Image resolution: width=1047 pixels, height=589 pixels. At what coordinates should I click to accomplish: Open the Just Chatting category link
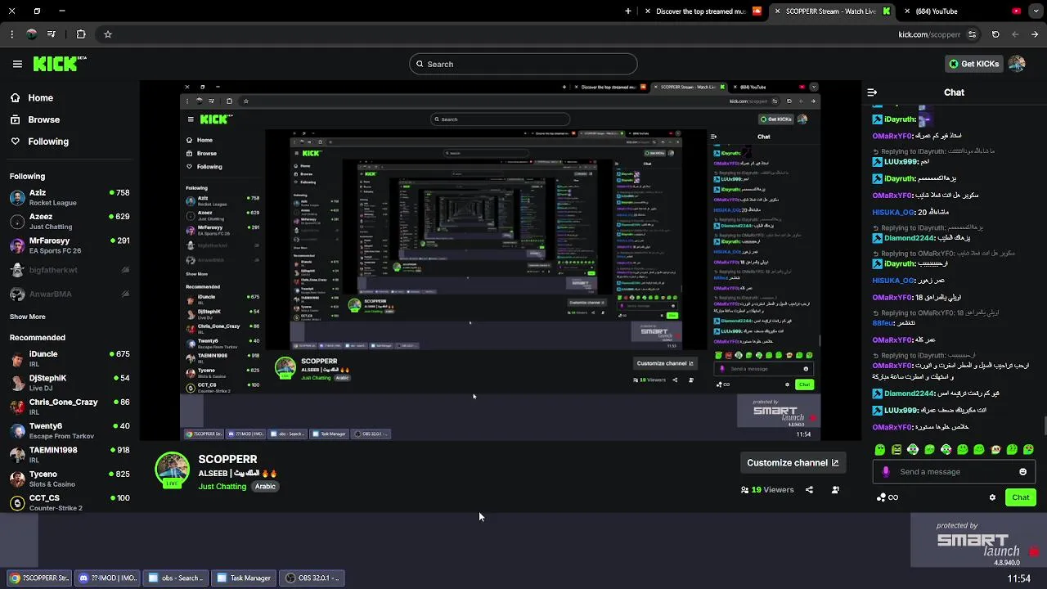[x=222, y=486]
